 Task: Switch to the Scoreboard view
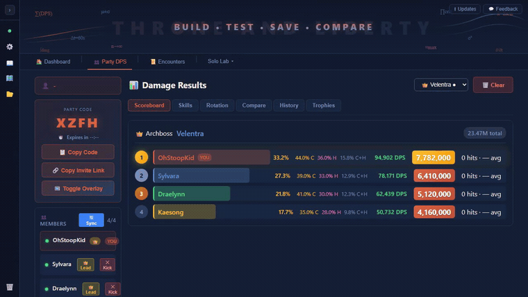click(149, 105)
